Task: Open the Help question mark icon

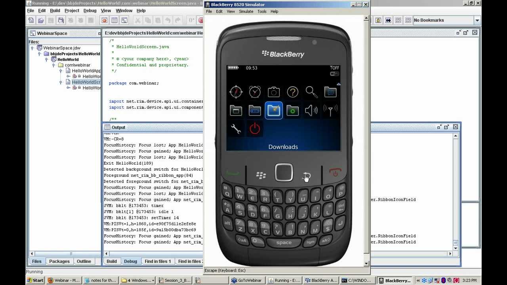Action: click(293, 92)
